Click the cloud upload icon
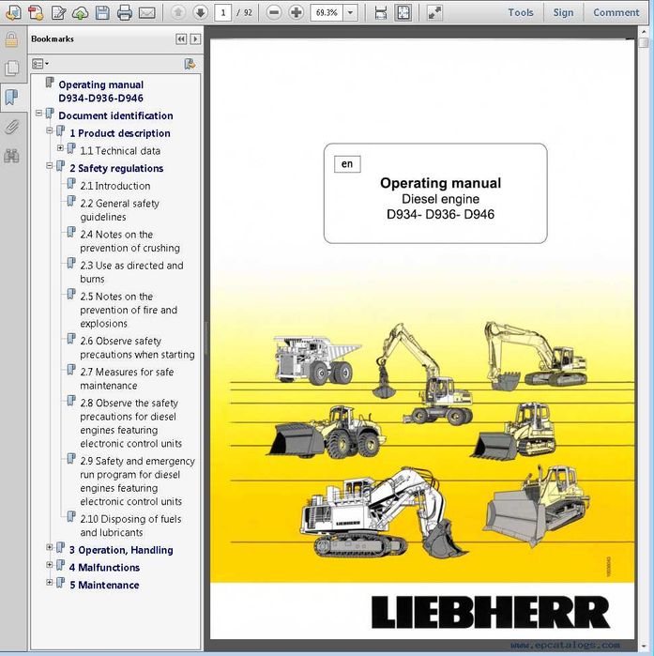The image size is (654, 656). click(x=80, y=12)
